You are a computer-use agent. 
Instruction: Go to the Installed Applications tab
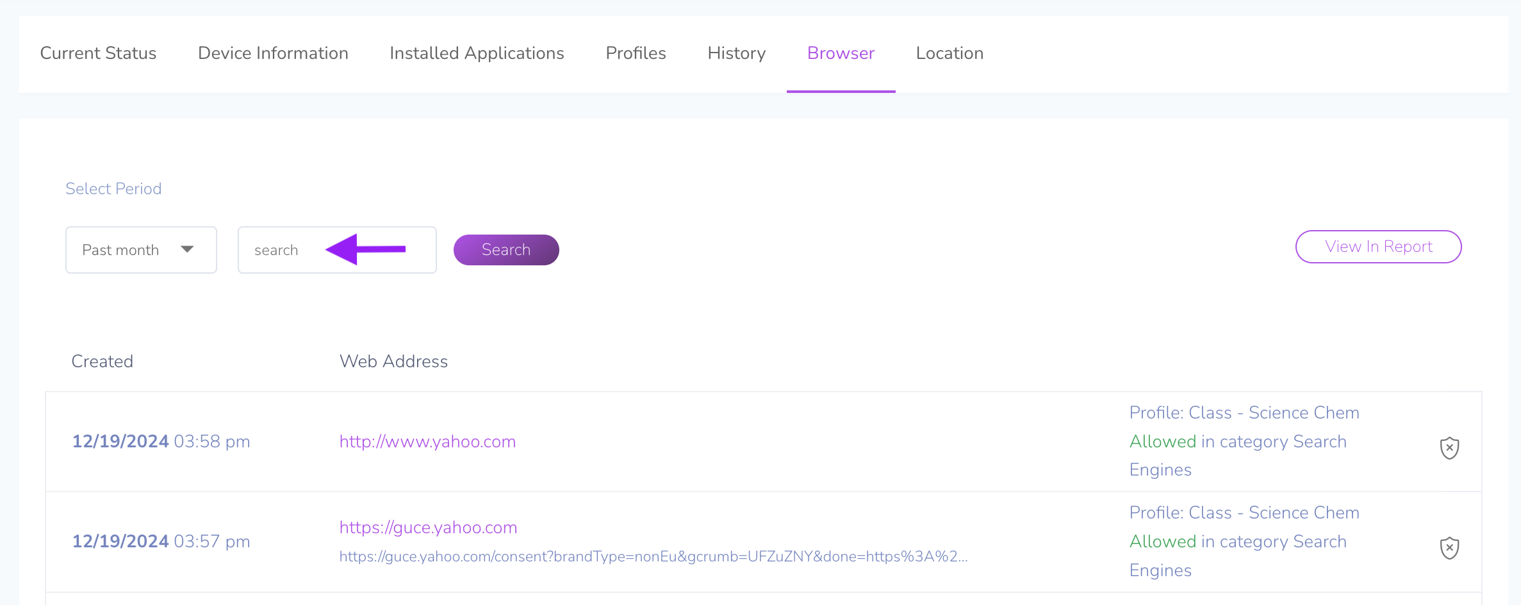pyautogui.click(x=477, y=53)
